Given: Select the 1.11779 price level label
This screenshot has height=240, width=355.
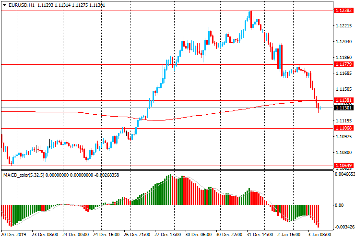Looking at the screenshot, I should pyautogui.click(x=343, y=64).
